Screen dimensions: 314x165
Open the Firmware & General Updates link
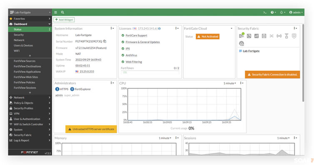point(142,42)
